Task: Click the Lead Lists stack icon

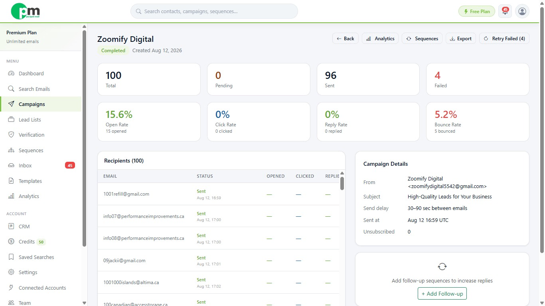Action: (x=11, y=120)
